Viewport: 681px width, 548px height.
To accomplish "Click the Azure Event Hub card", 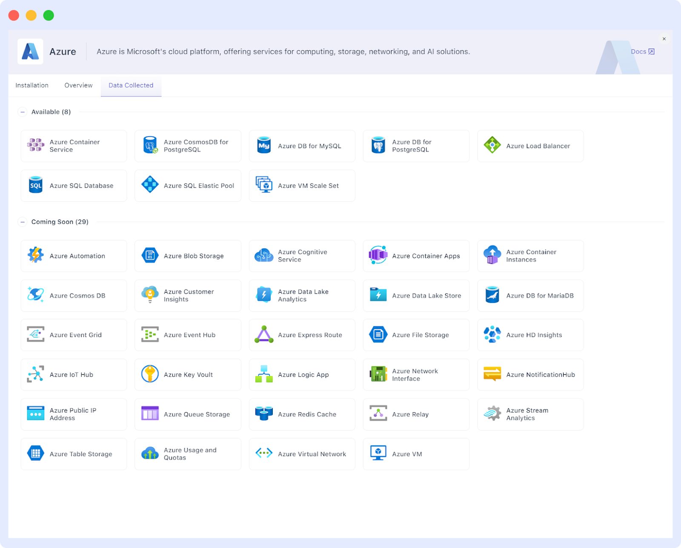I will [x=188, y=335].
